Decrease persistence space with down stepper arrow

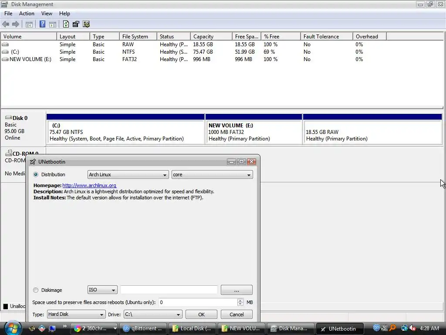(x=240, y=304)
